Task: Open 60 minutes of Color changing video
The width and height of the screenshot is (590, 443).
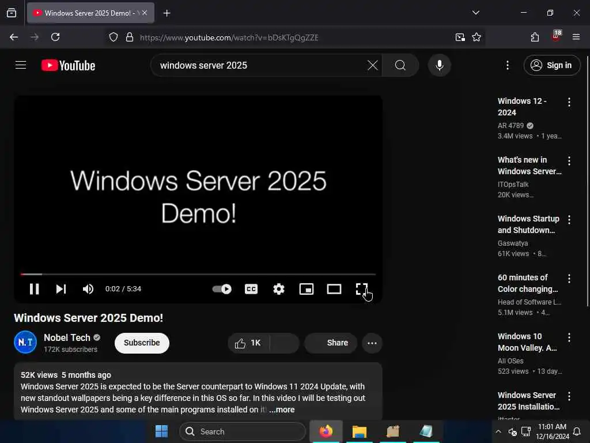Action: 528,283
